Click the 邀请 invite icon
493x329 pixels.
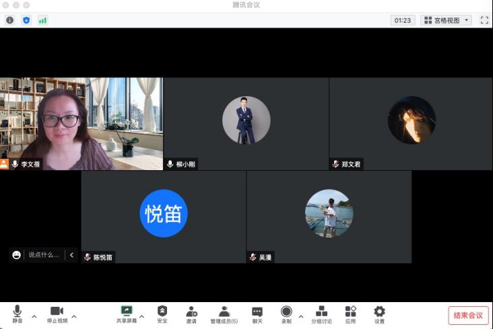(x=191, y=314)
